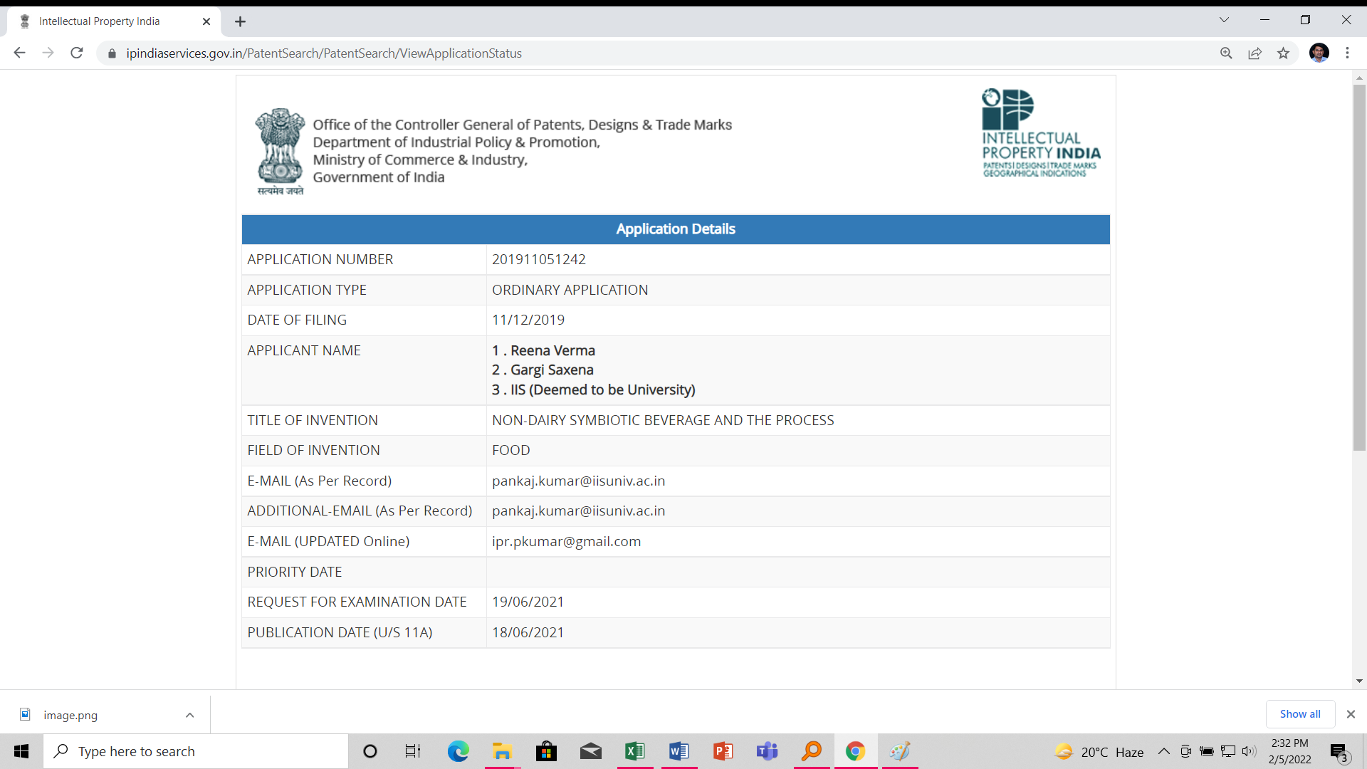The image size is (1367, 769).
Task: Reload the current page
Action: 77,53
